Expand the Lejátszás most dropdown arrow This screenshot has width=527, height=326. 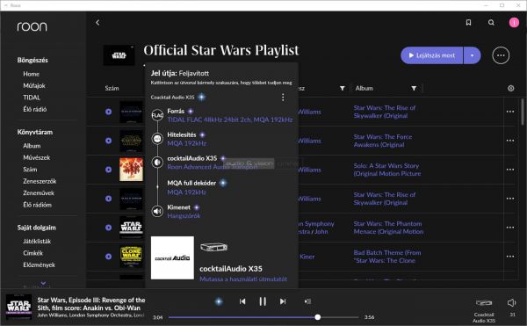tap(473, 55)
